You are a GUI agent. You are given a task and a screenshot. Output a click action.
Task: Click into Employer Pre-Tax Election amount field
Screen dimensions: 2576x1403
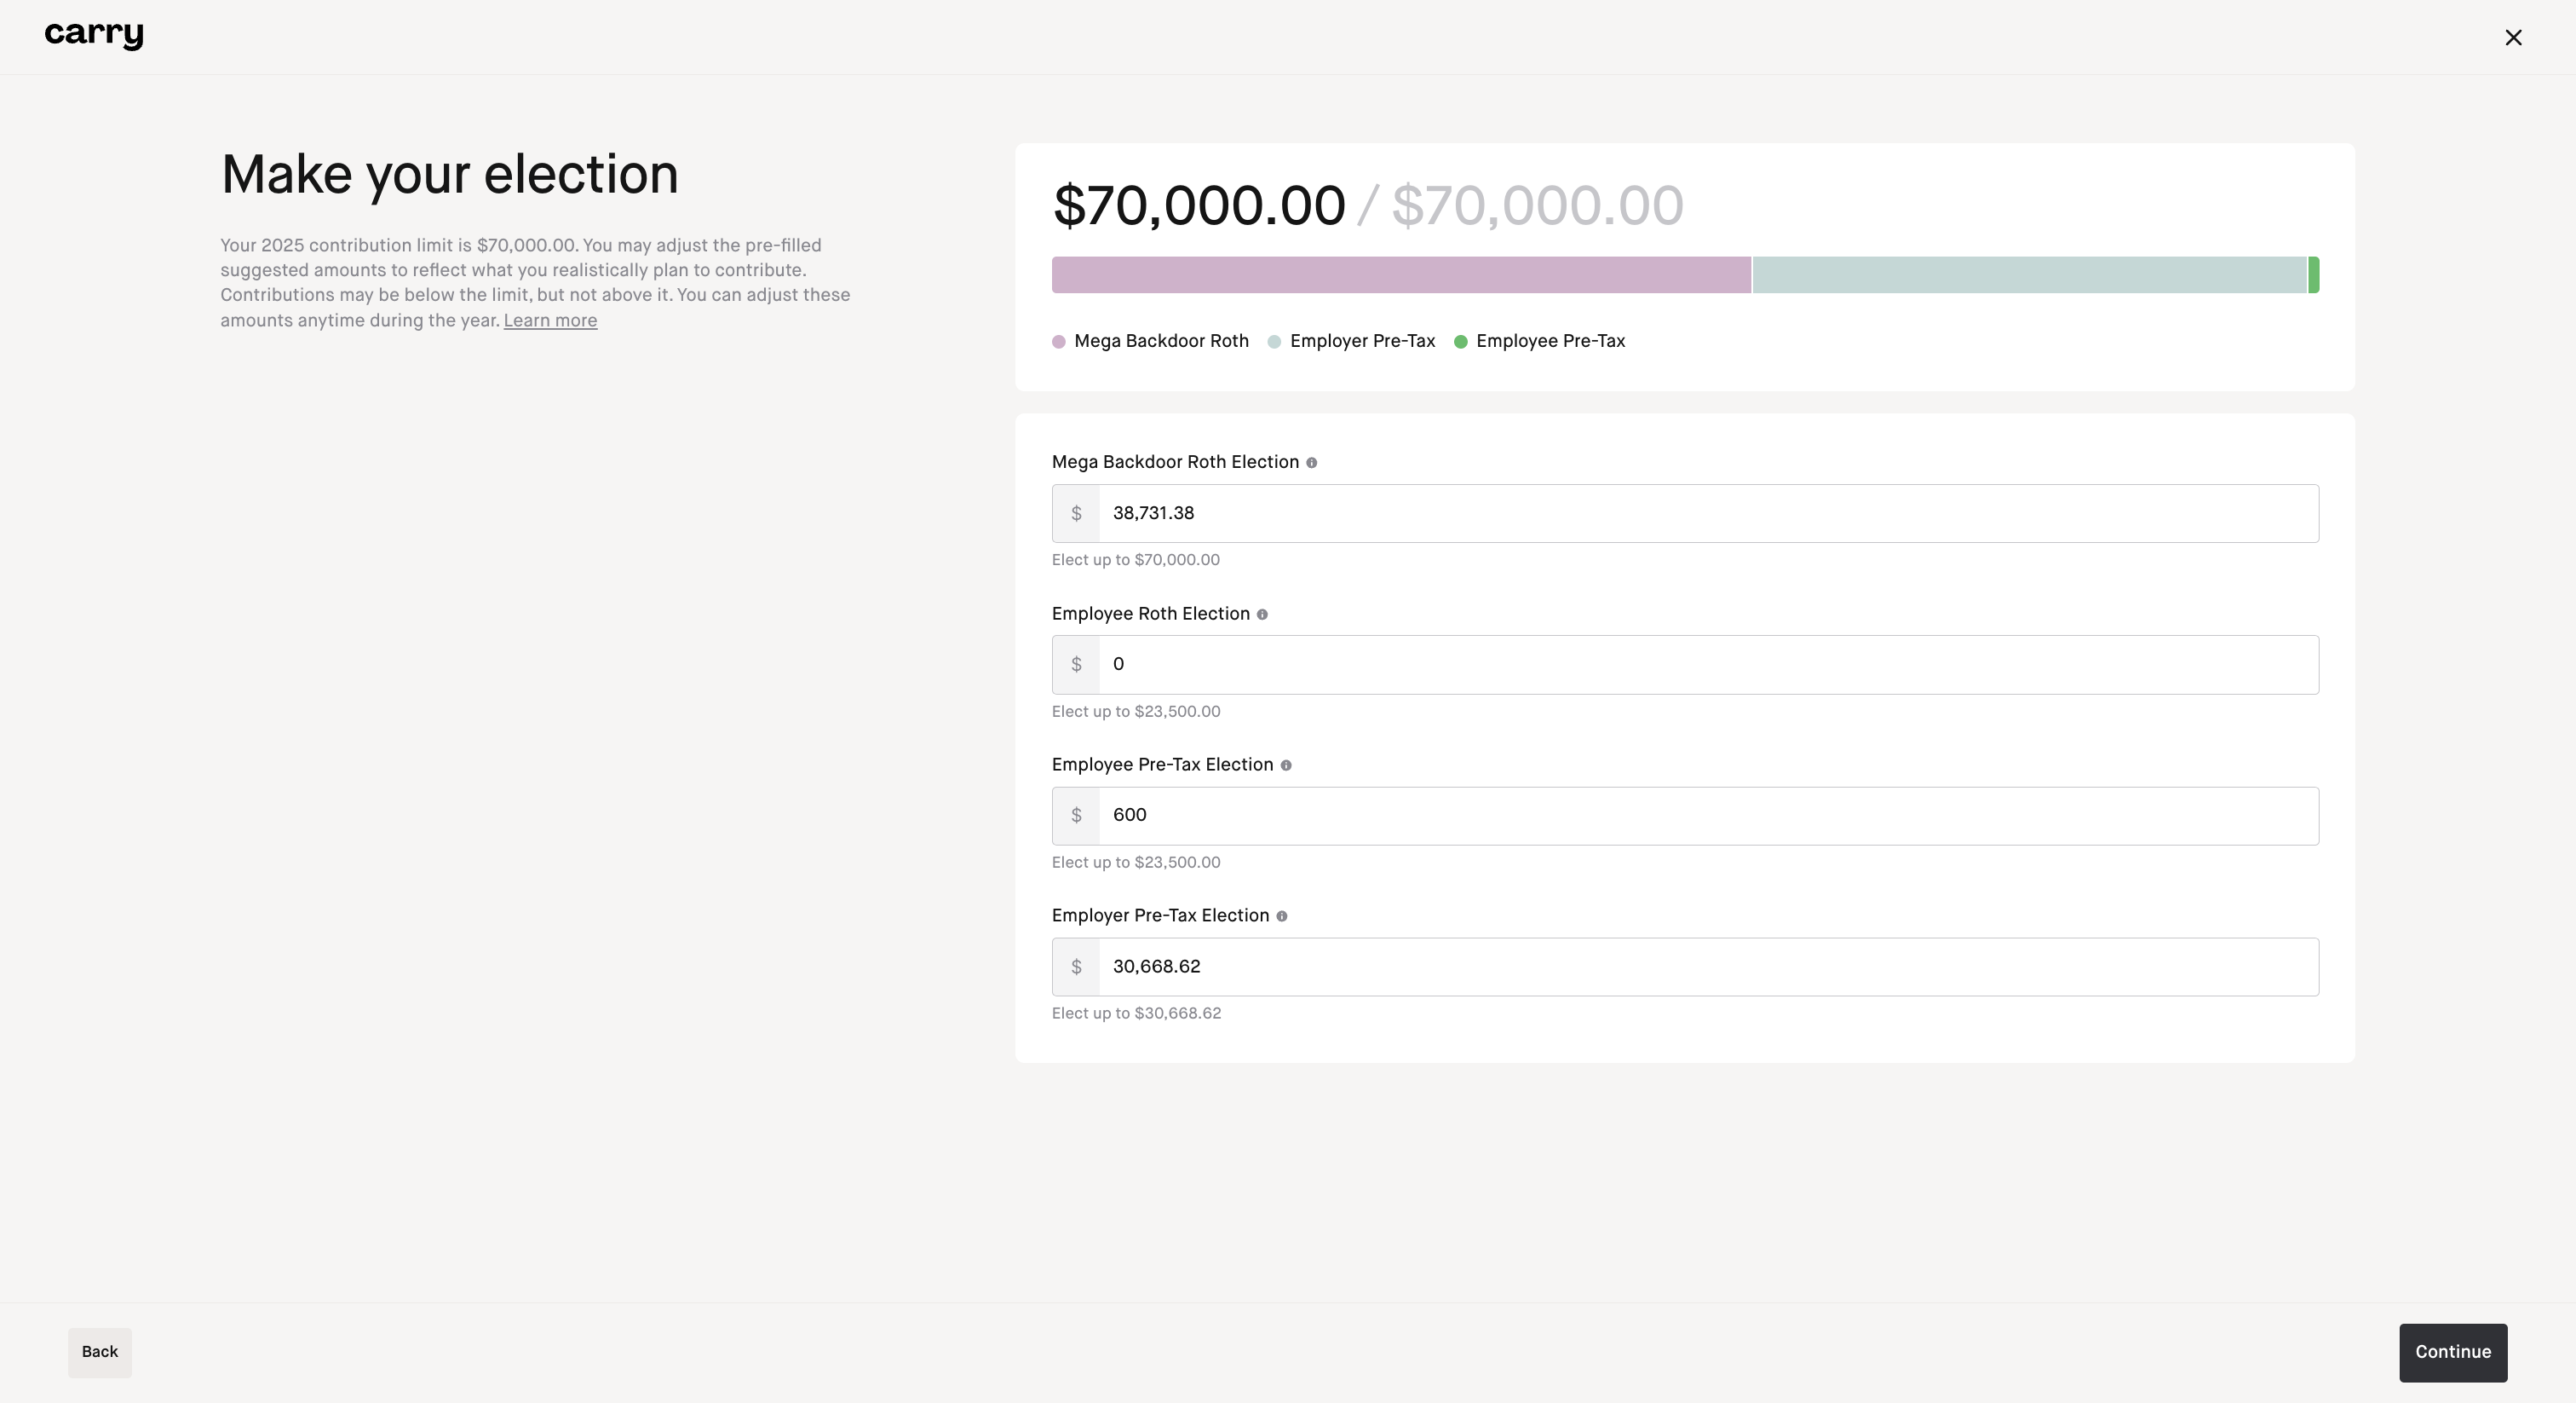(x=1707, y=967)
